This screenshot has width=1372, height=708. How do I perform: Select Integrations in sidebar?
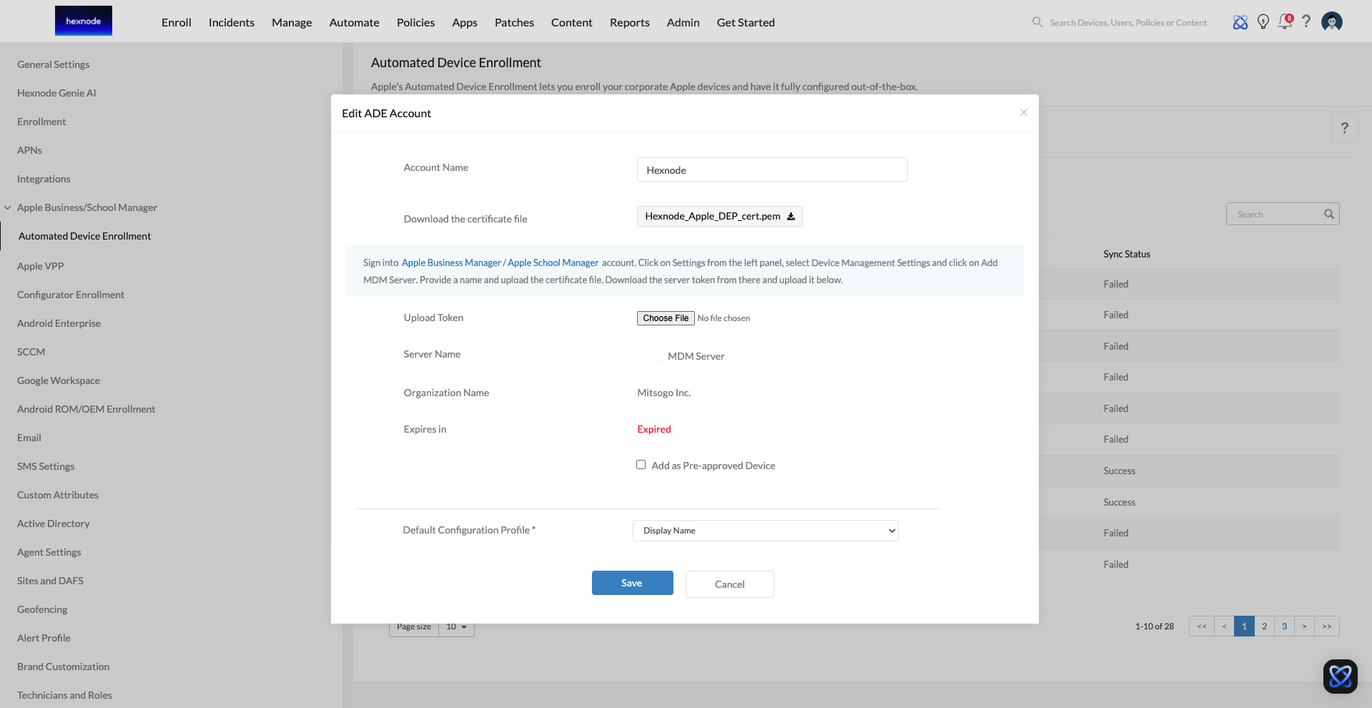[x=44, y=179]
